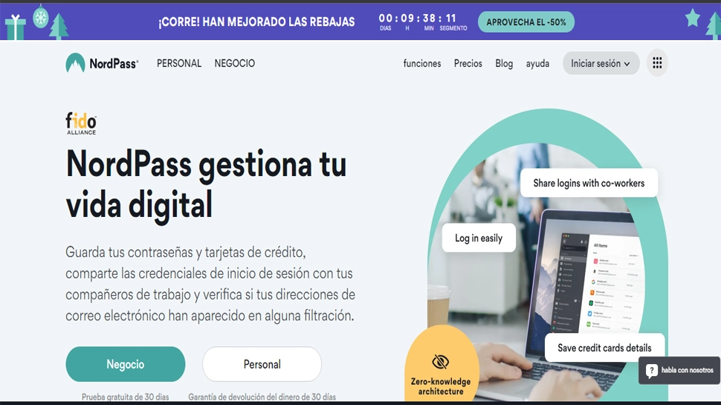Open the NEGOCIO menu
Image resolution: width=721 pixels, height=405 pixels.
click(234, 63)
